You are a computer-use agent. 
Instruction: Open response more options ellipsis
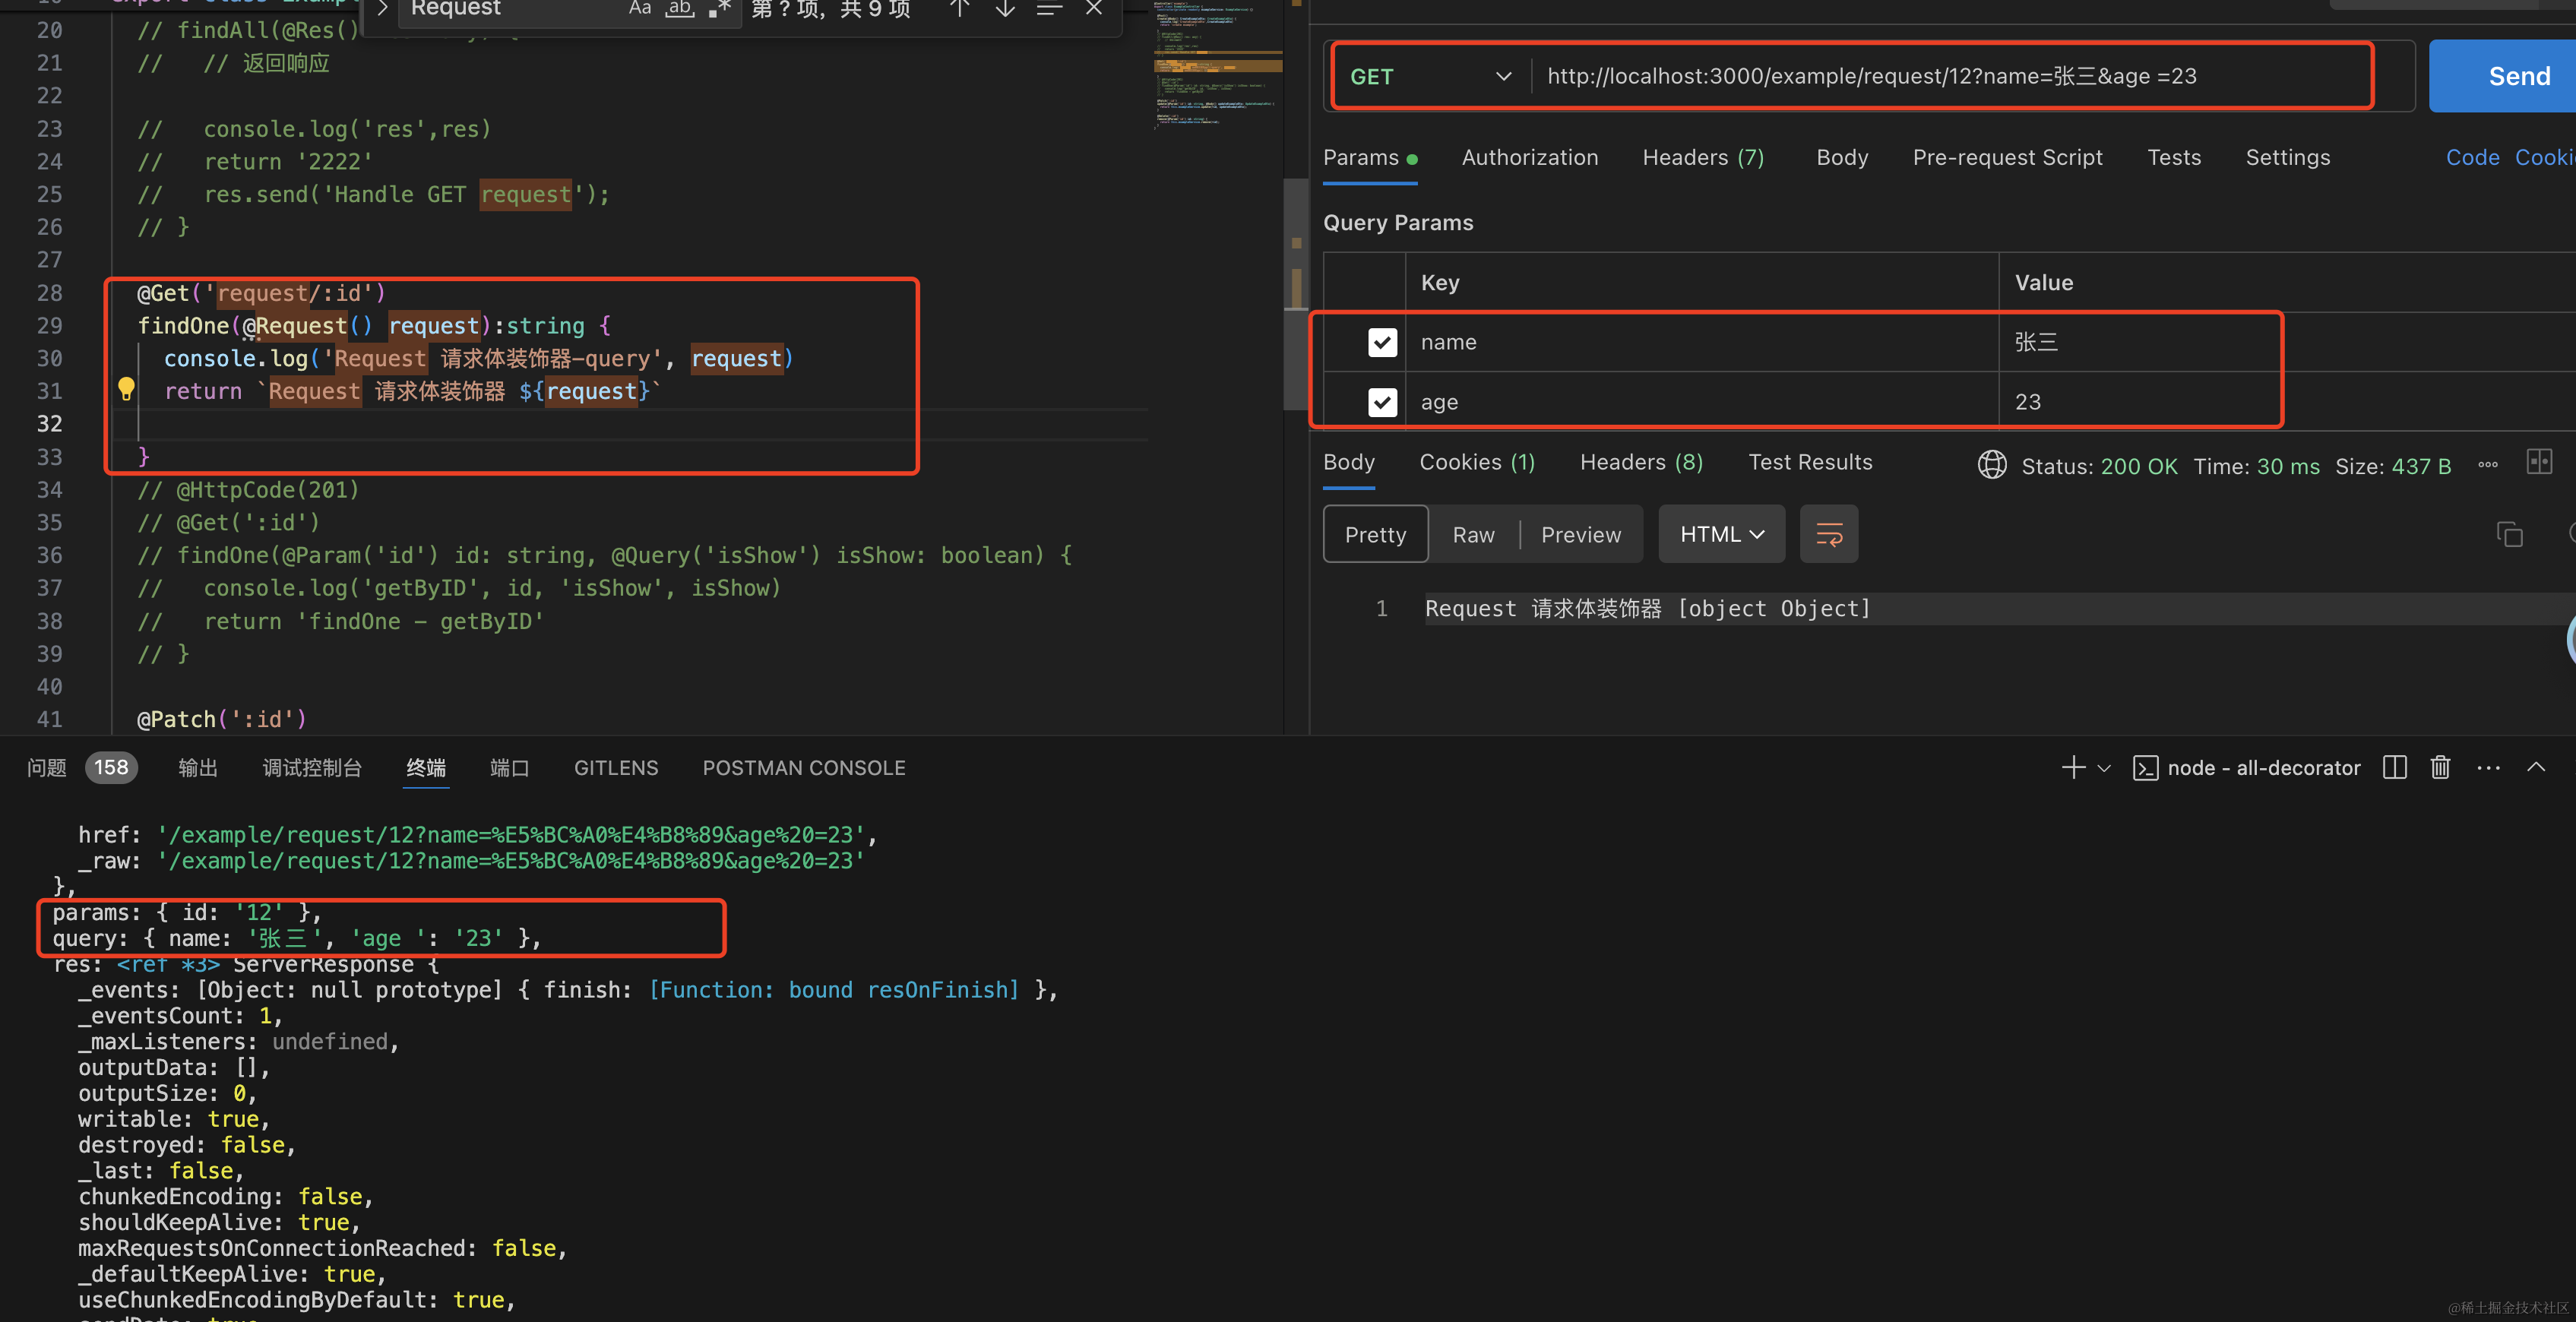pyautogui.click(x=2488, y=465)
